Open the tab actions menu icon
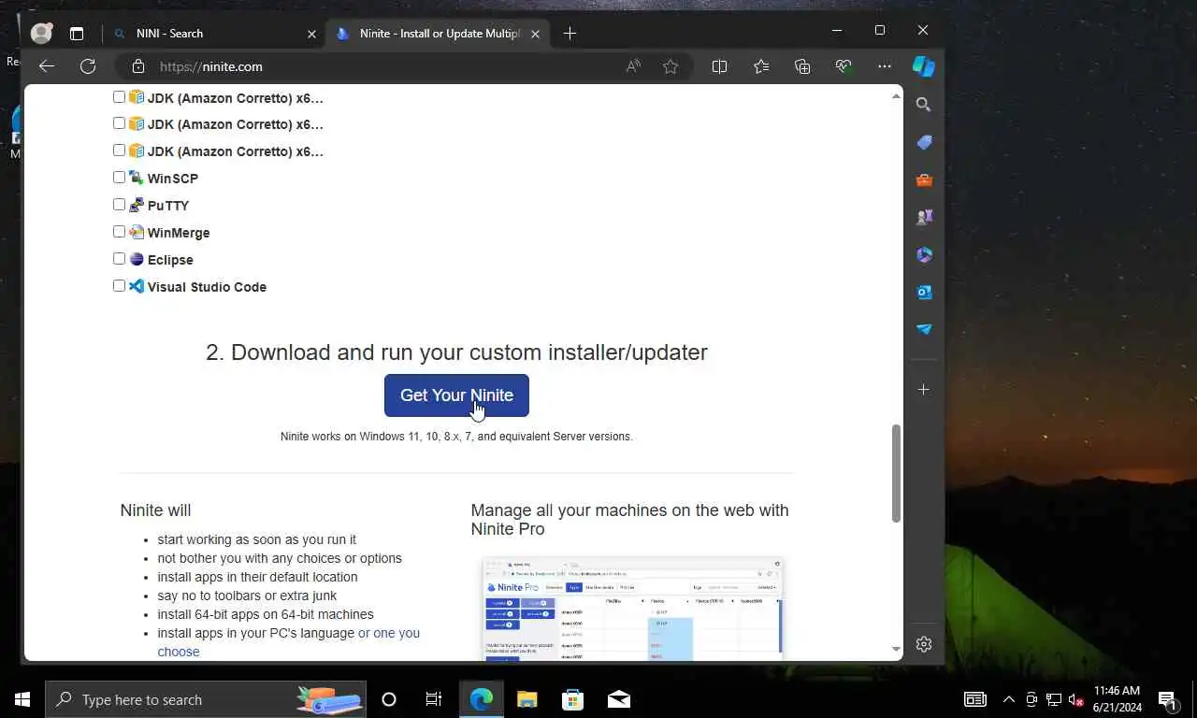 (x=77, y=33)
